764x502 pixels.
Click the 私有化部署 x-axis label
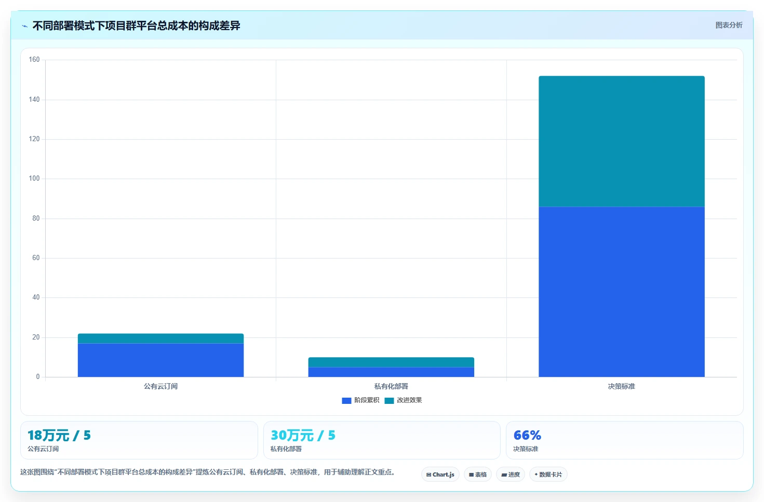click(391, 386)
